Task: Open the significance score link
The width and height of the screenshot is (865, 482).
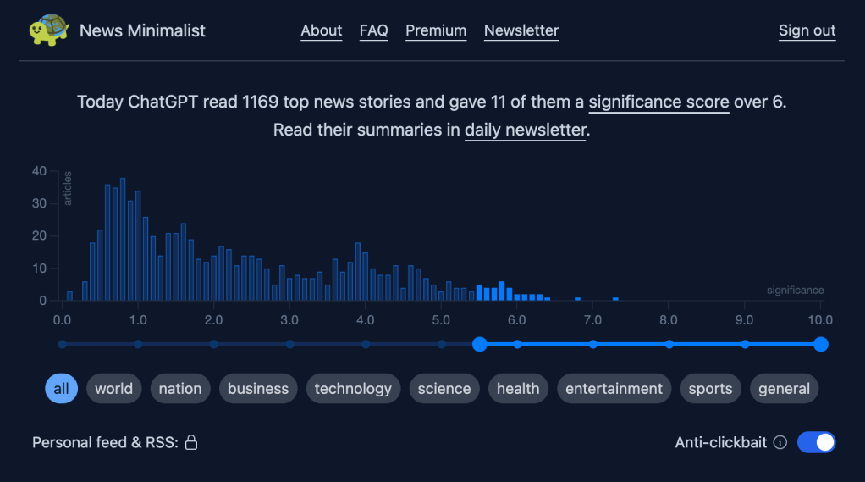Action: point(658,102)
